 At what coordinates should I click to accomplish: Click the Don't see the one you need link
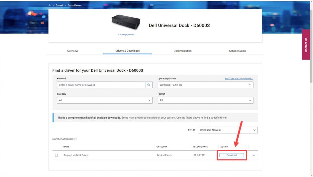(239, 78)
